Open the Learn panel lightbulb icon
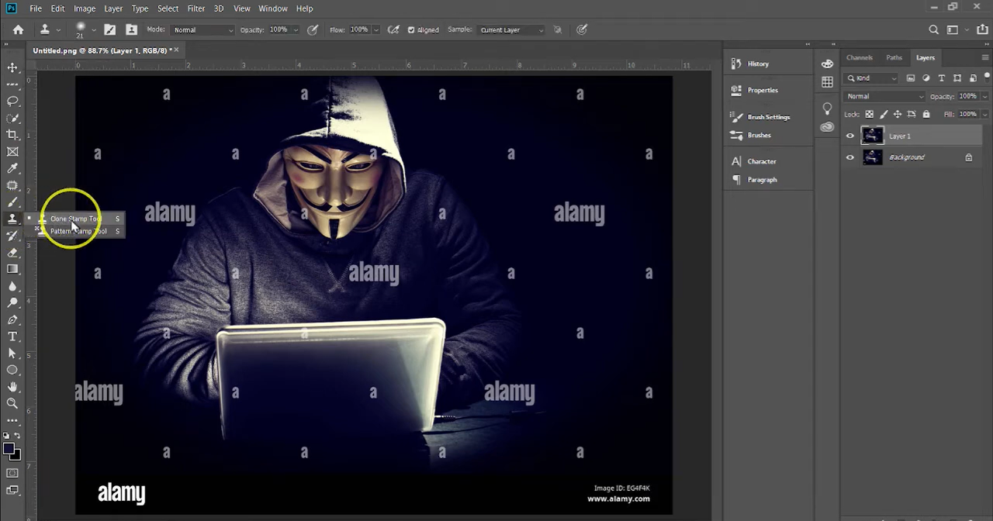 tap(827, 109)
